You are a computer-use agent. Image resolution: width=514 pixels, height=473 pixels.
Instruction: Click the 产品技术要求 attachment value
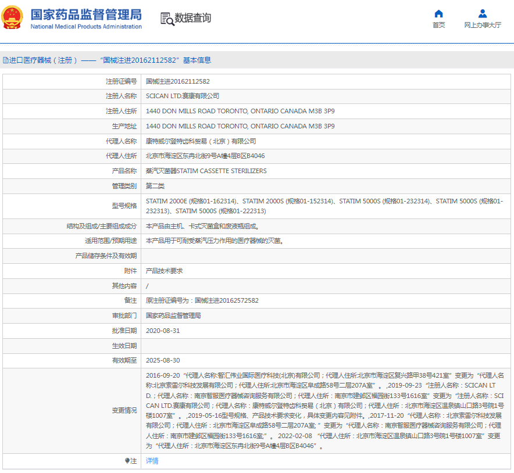(164, 271)
